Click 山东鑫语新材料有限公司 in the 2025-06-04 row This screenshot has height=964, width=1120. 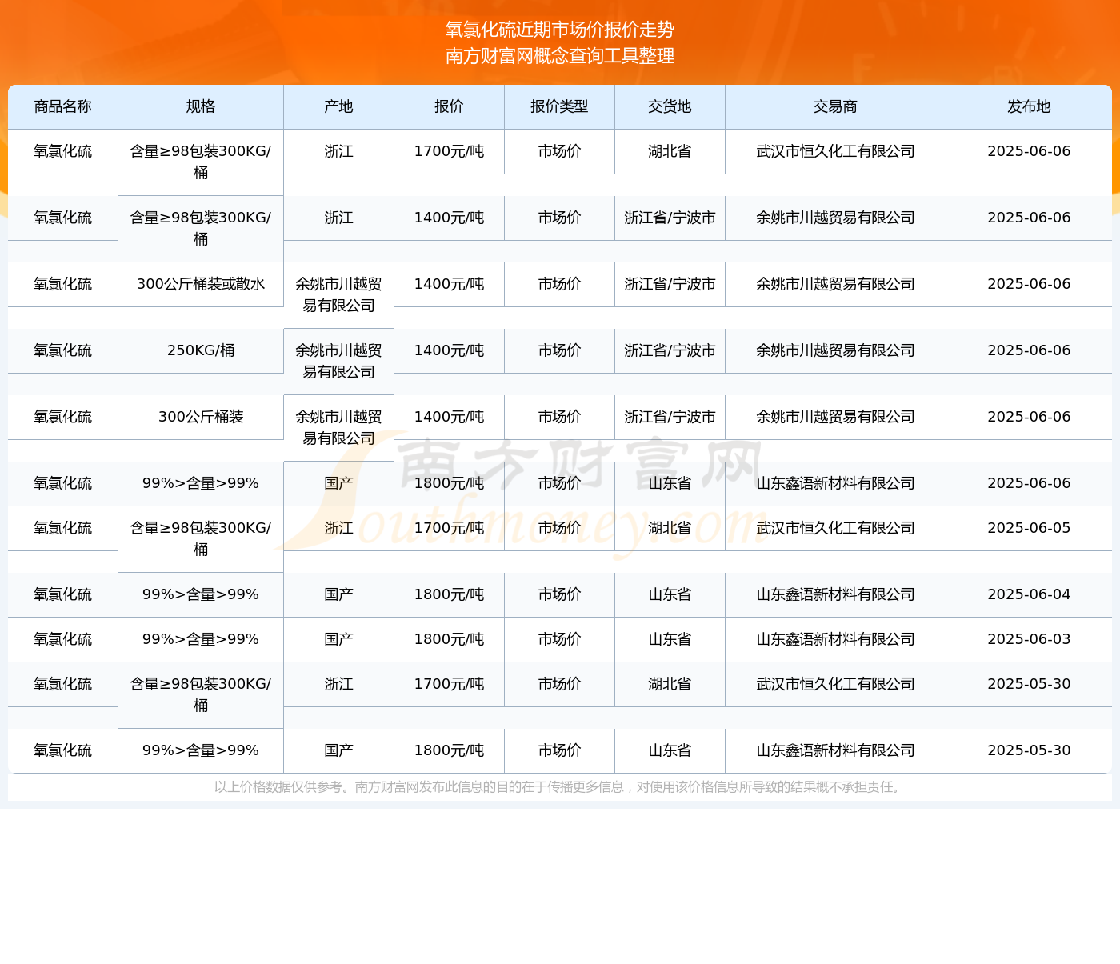836,594
